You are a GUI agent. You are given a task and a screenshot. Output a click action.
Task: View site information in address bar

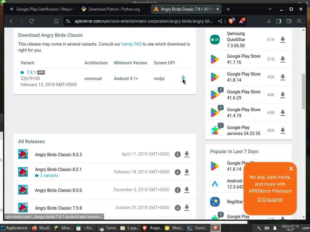click(68, 21)
